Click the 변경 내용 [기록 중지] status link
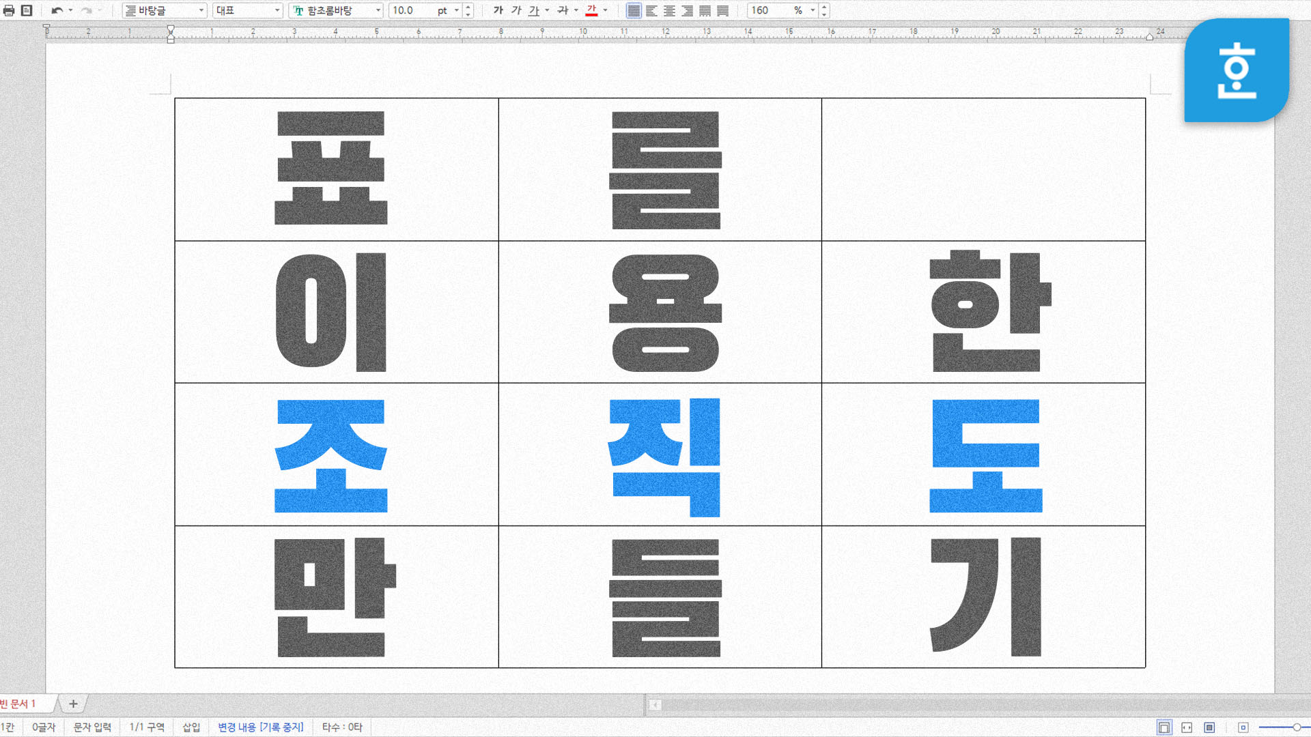Screen dimensions: 1311x737 point(260,727)
